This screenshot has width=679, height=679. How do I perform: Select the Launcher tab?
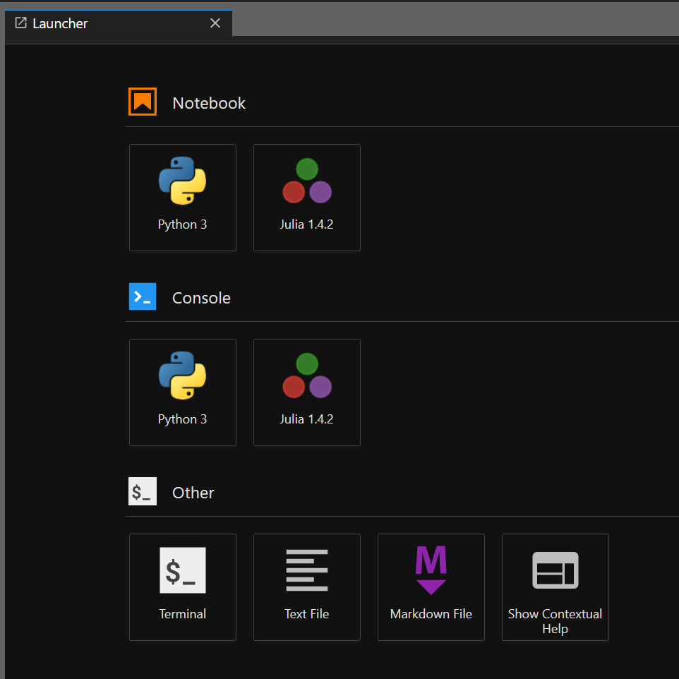click(118, 23)
